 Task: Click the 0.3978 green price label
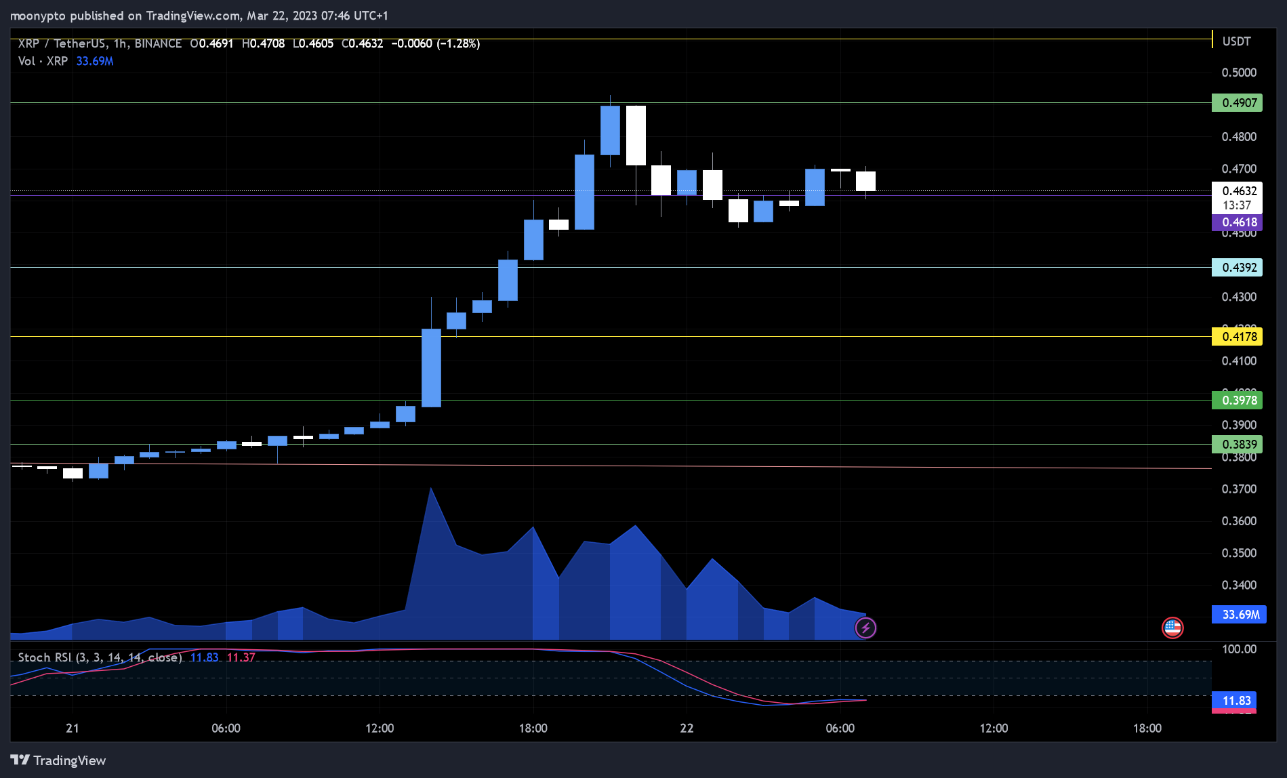coord(1237,401)
